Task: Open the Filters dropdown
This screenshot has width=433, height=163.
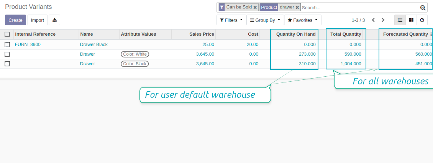Action: [x=231, y=20]
